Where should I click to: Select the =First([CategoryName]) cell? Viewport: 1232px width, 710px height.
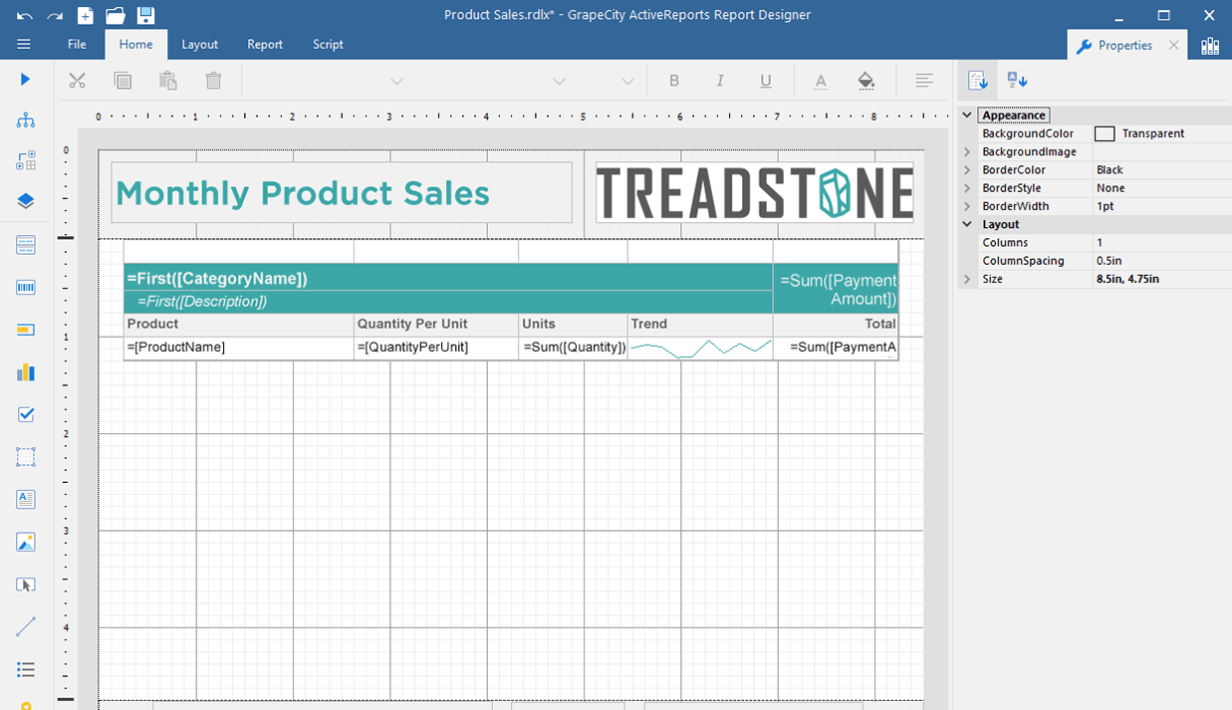click(x=448, y=278)
